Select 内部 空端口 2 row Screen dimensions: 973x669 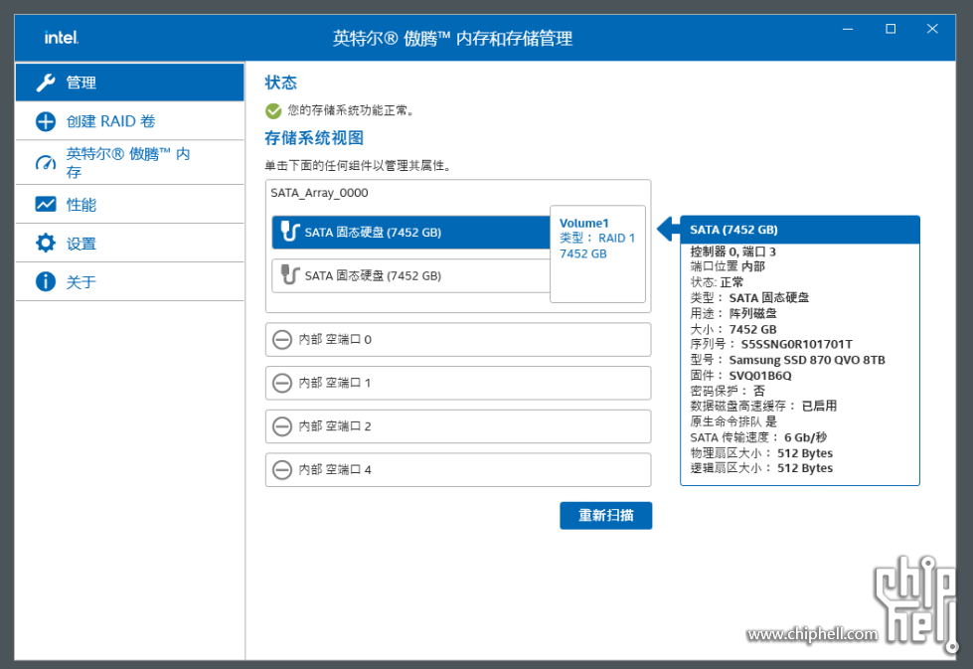458,426
